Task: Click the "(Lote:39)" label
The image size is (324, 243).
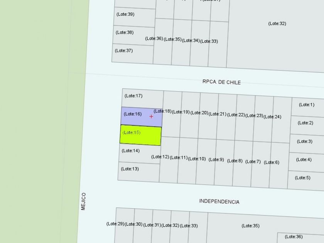Action: tap(125, 14)
